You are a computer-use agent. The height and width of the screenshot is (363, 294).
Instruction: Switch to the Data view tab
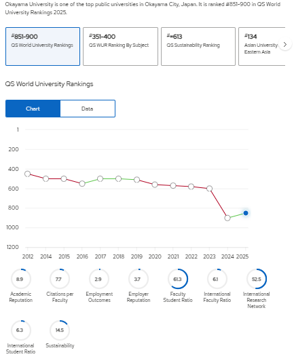88,109
